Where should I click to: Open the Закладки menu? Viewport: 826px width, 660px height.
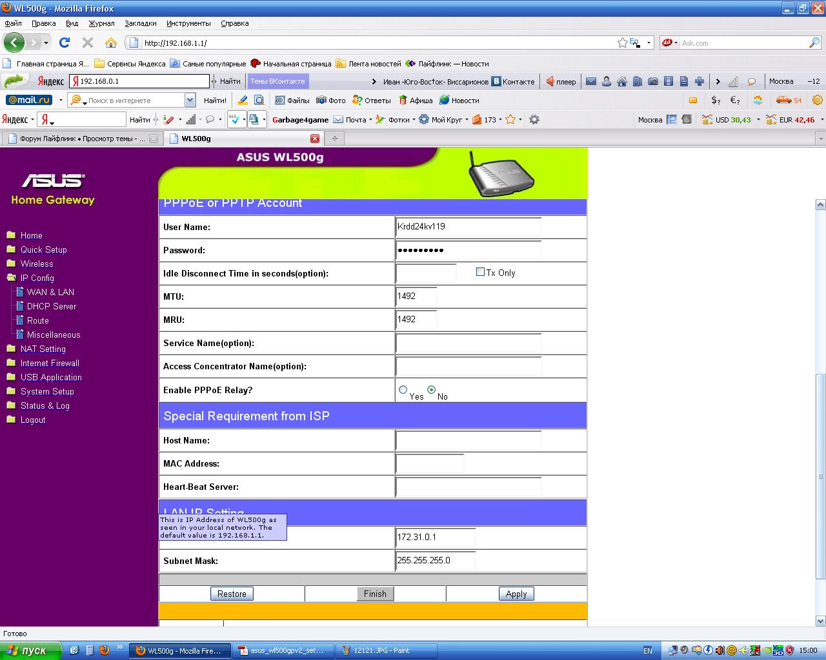coord(140,23)
